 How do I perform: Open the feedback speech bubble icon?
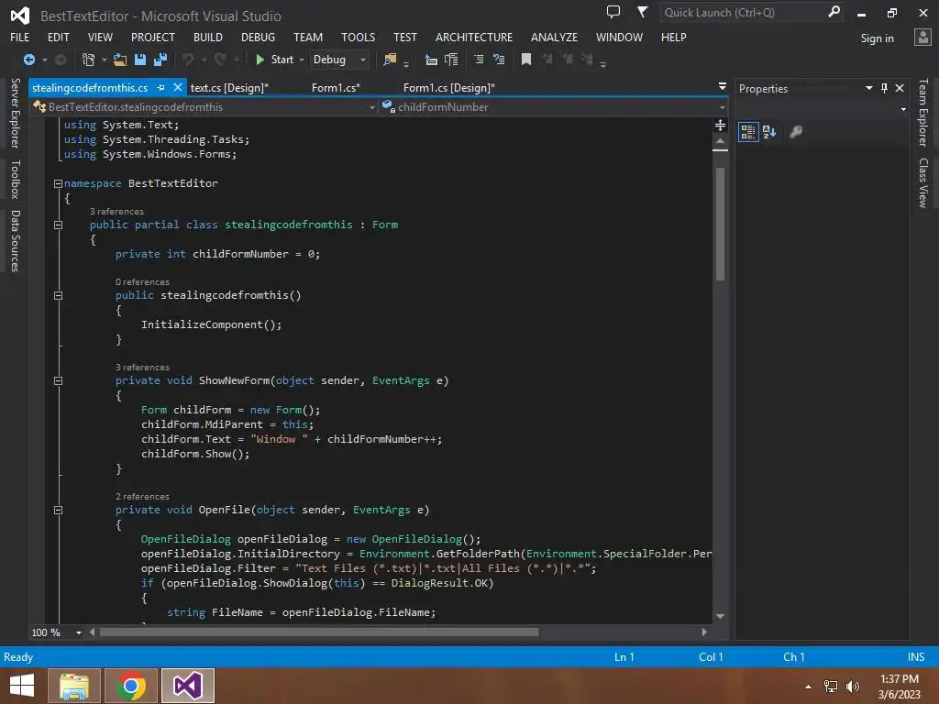point(613,12)
